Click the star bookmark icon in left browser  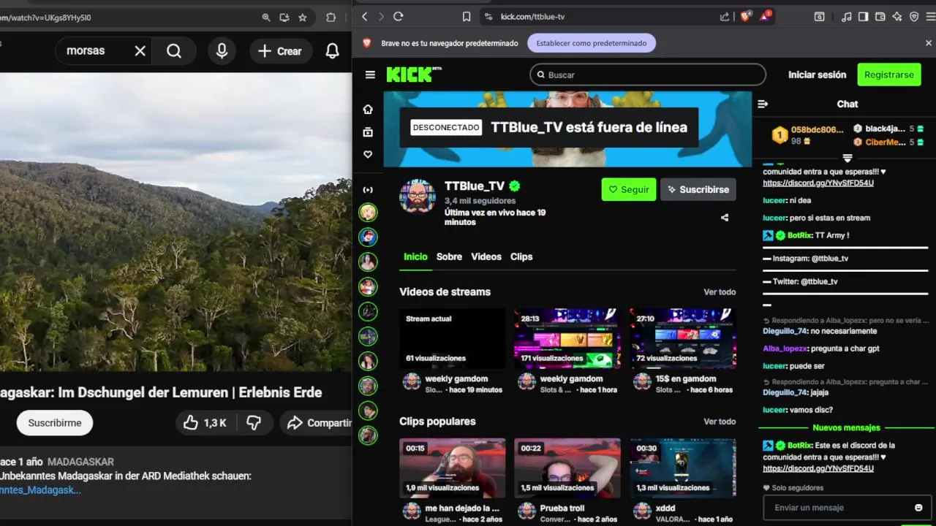coord(303,18)
